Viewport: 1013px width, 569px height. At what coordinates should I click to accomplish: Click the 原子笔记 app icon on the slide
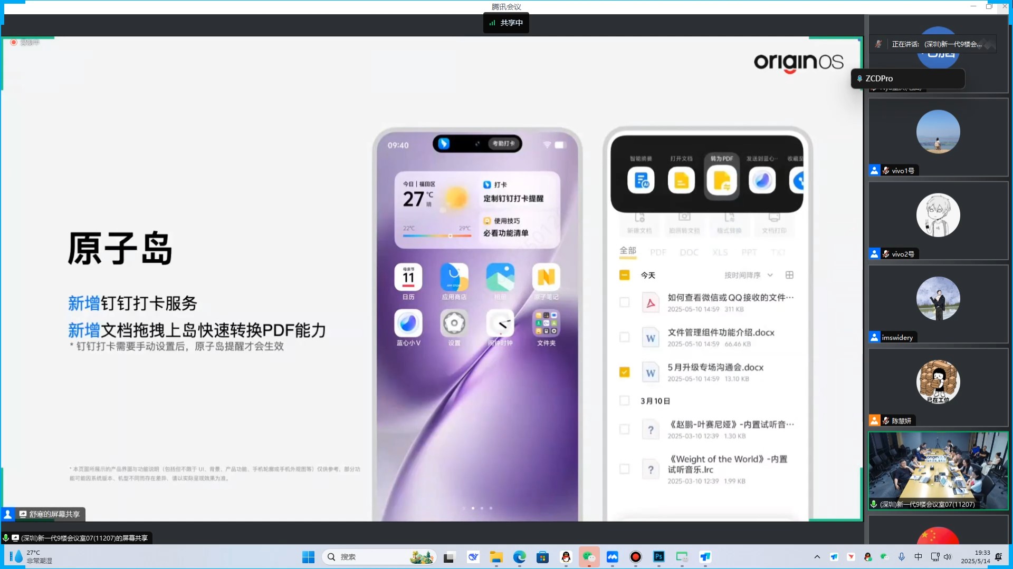point(546,277)
